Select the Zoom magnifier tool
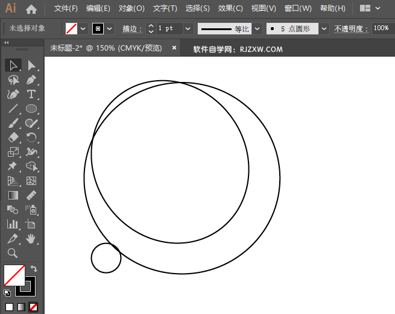This screenshot has width=395, height=314. 13,253
